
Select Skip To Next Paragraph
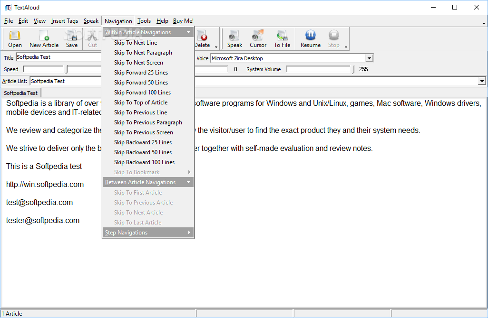click(148, 53)
